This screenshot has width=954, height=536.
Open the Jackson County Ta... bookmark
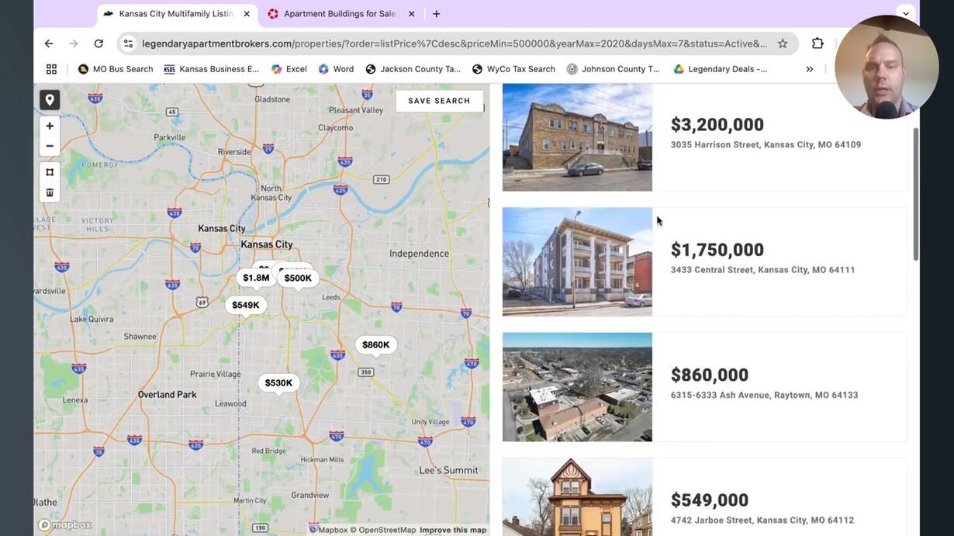click(413, 69)
